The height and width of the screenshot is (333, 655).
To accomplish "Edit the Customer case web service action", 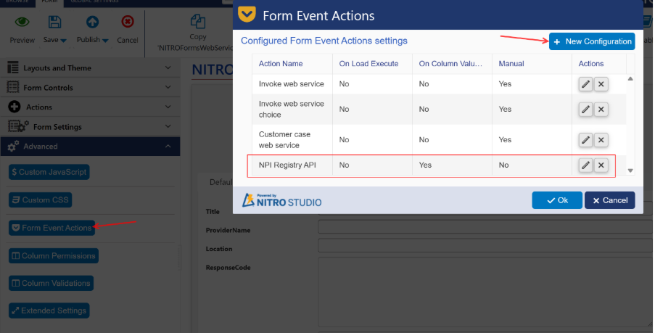I will click(585, 140).
